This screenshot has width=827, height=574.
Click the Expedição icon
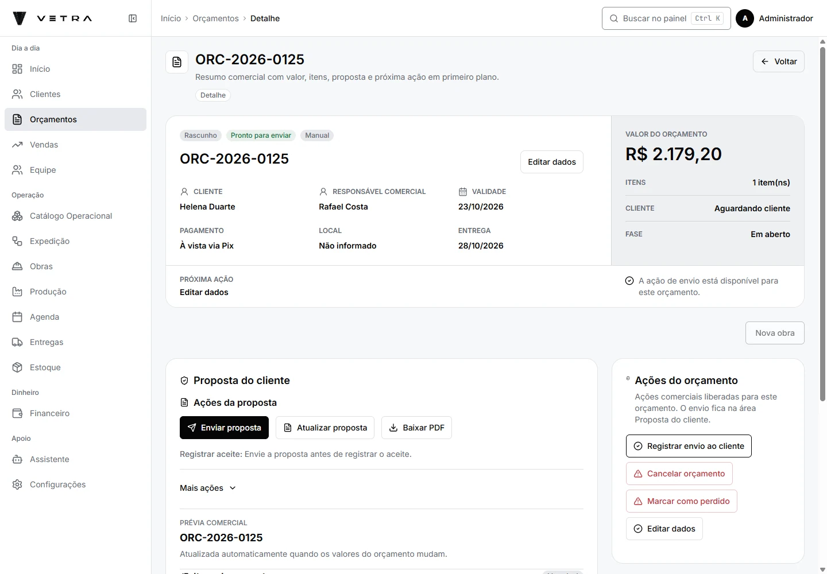[17, 241]
